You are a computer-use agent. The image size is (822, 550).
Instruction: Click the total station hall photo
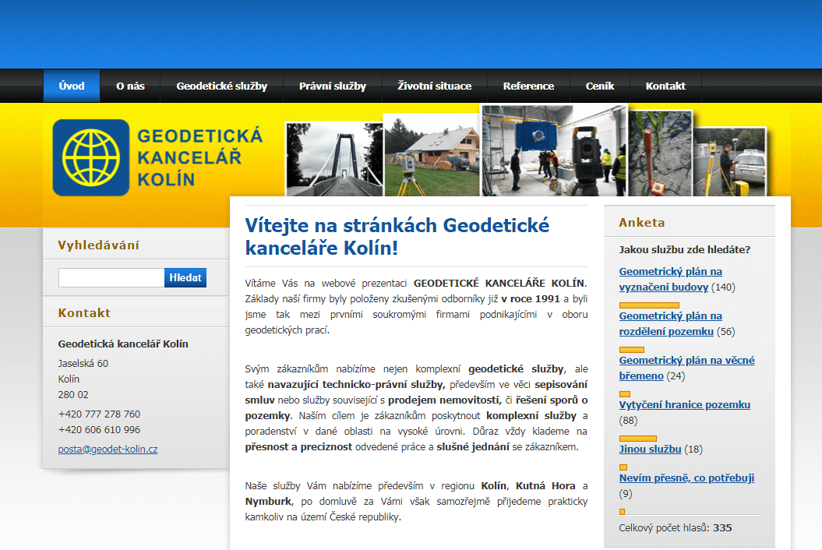[x=554, y=151]
